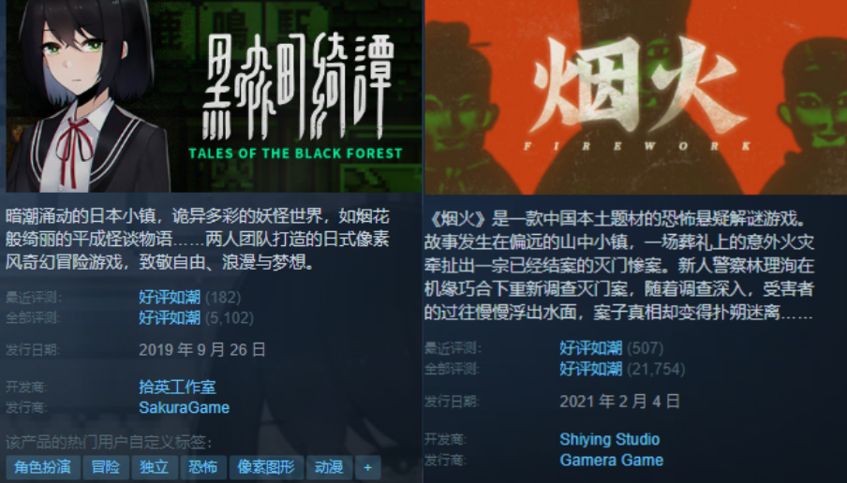
Task: Click the 角色扮演 tag
Action: [x=43, y=467]
